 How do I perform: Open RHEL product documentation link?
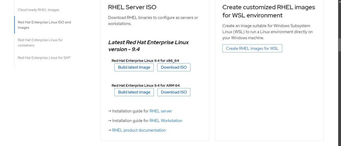coord(139,130)
